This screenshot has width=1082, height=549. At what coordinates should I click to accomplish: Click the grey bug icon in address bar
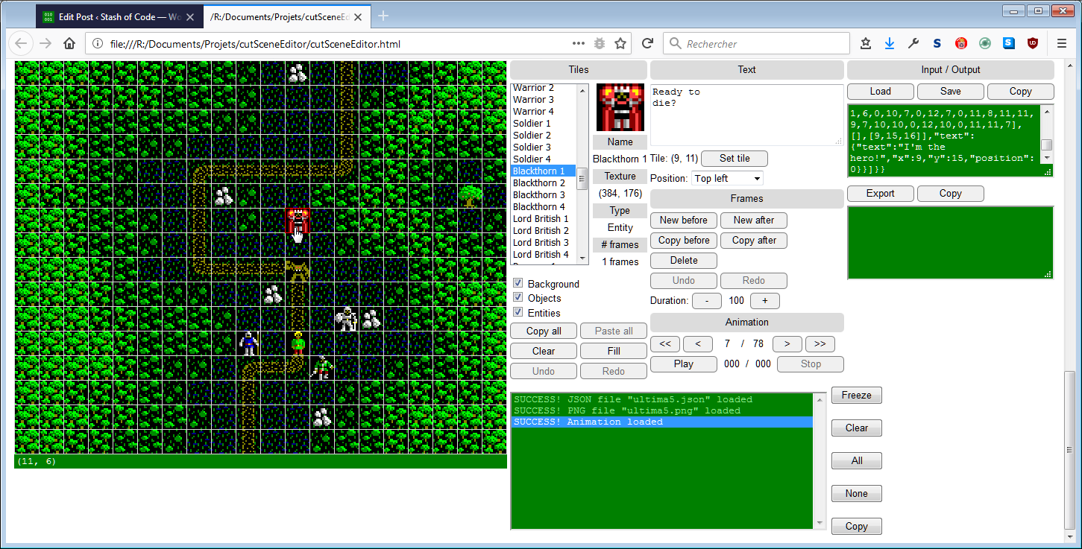pyautogui.click(x=600, y=44)
